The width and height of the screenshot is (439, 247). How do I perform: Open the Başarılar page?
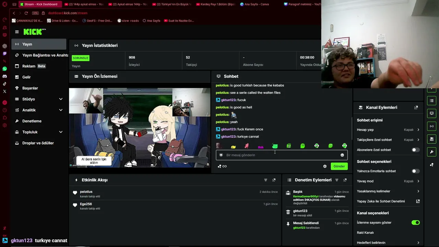point(39,88)
